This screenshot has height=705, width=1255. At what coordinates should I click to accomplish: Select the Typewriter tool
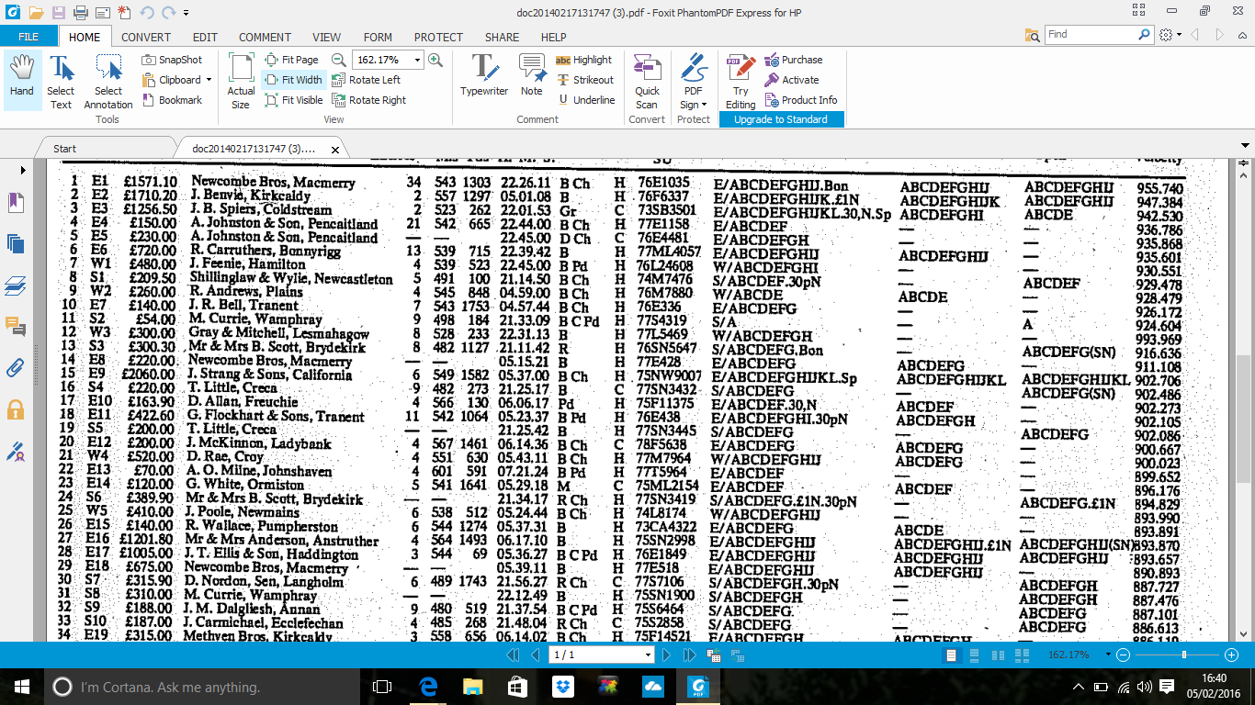click(484, 75)
